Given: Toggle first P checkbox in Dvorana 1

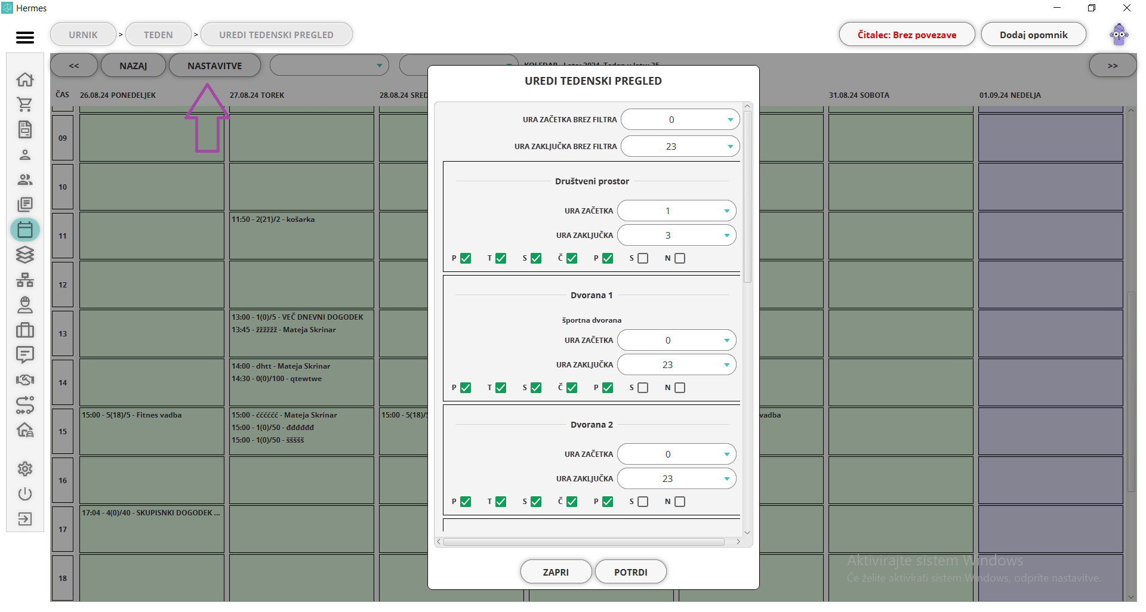Looking at the screenshot, I should [x=466, y=388].
